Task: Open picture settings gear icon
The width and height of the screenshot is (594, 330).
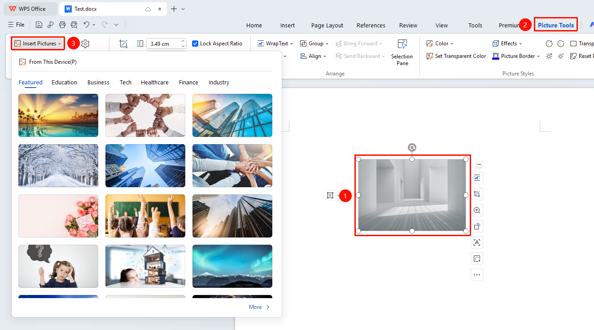Action: coord(85,44)
